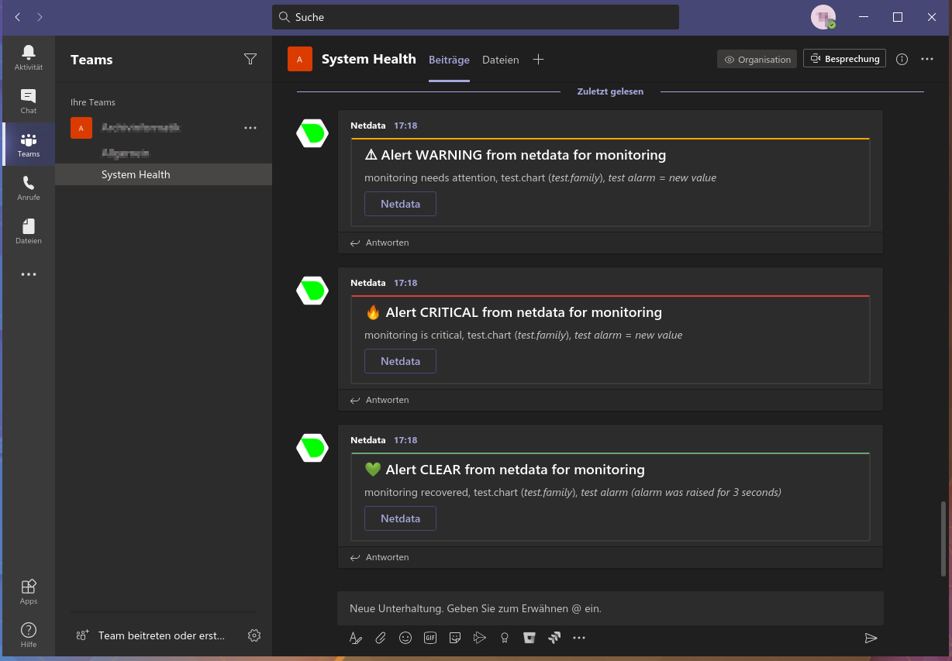Click the Alert WARNING from netdata title
Image resolution: width=952 pixels, height=661 pixels.
(x=516, y=155)
